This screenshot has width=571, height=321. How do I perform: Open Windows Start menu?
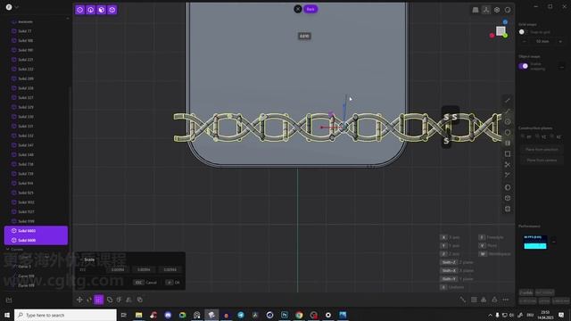[x=7, y=315]
